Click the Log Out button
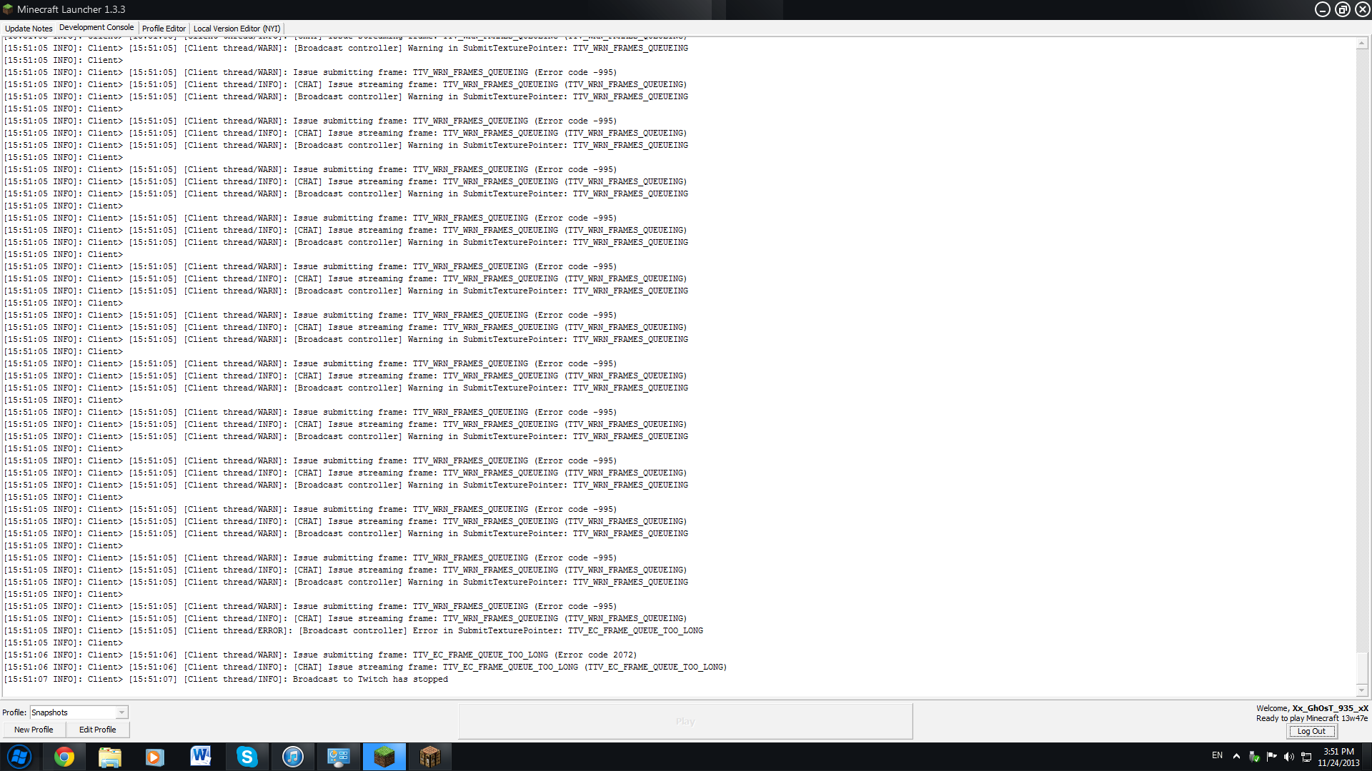 point(1311,731)
